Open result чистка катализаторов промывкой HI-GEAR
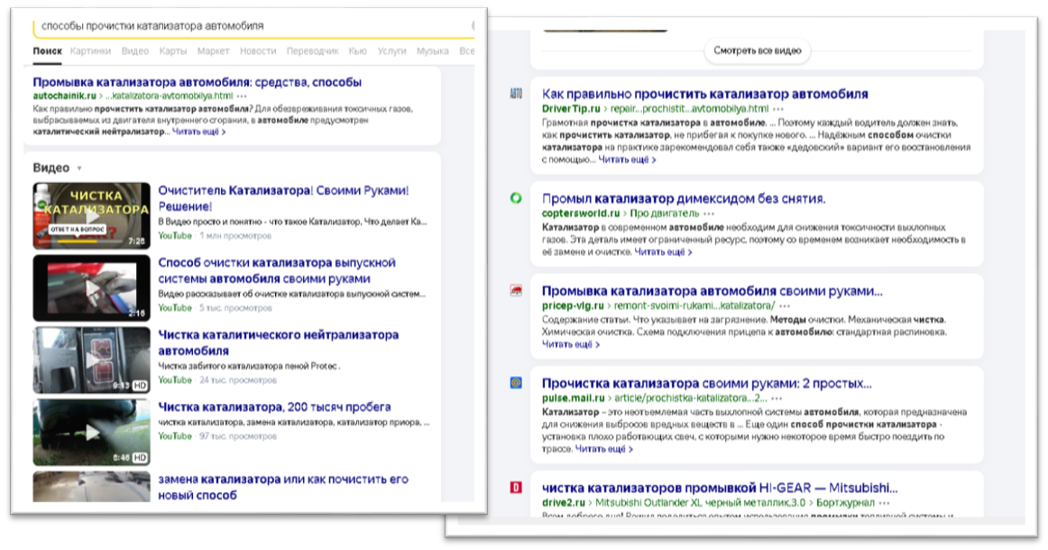Image resolution: width=1048 pixels, height=550 pixels. click(720, 488)
